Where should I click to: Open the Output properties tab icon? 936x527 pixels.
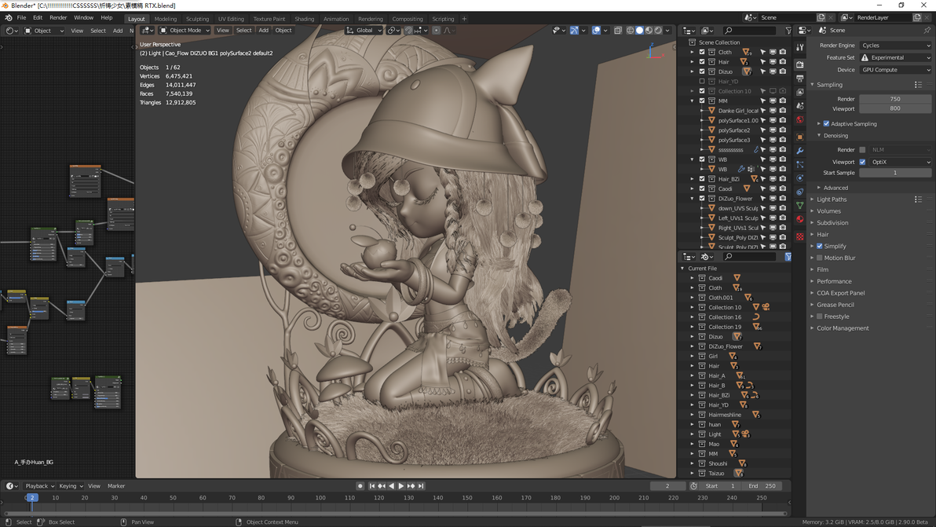pyautogui.click(x=800, y=78)
